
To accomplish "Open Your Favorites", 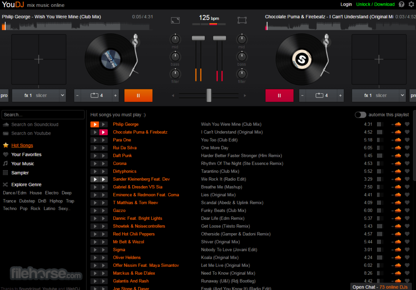I will [x=26, y=154].
